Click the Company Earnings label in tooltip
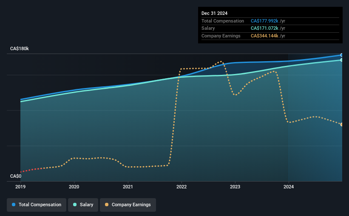Screen dimensions: 349x216 [221, 36]
